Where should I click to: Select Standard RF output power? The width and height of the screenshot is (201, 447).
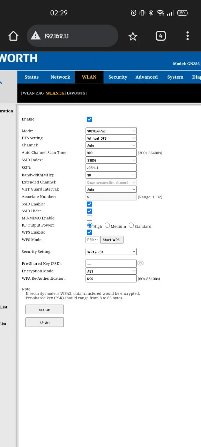[131, 225]
